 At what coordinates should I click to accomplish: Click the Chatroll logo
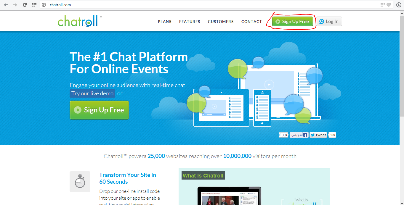click(x=80, y=21)
